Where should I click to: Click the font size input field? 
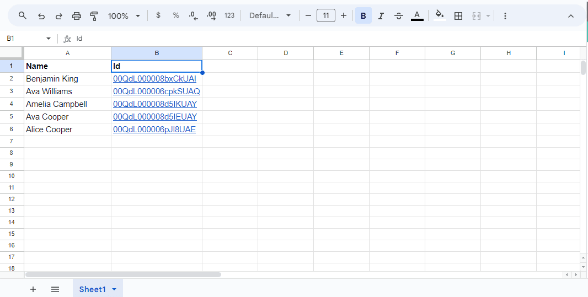click(325, 15)
